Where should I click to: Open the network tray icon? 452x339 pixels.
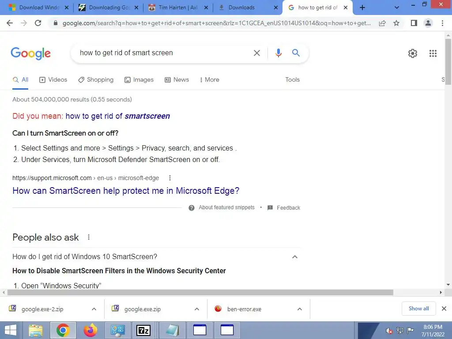click(400, 331)
